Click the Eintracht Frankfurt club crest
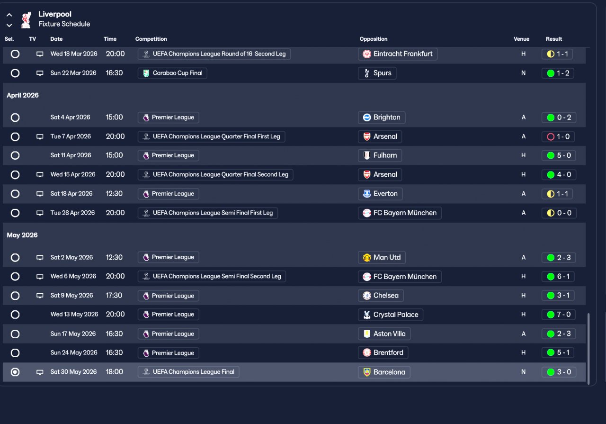This screenshot has height=424, width=606. [x=366, y=54]
